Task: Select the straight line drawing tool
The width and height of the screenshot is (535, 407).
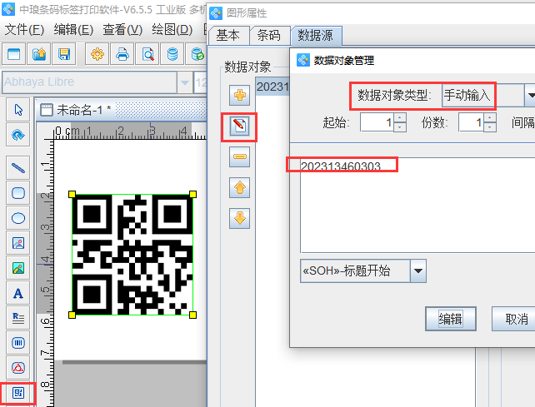Action: tap(17, 167)
